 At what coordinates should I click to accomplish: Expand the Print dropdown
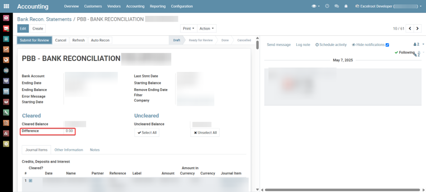(189, 28)
